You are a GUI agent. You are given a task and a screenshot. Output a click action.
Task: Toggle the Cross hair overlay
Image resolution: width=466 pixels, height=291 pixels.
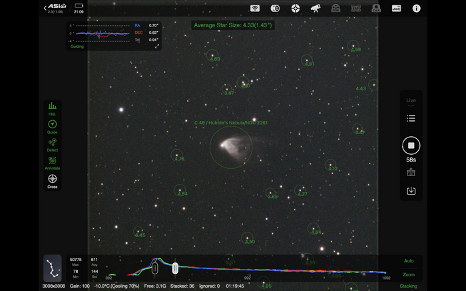[52, 180]
